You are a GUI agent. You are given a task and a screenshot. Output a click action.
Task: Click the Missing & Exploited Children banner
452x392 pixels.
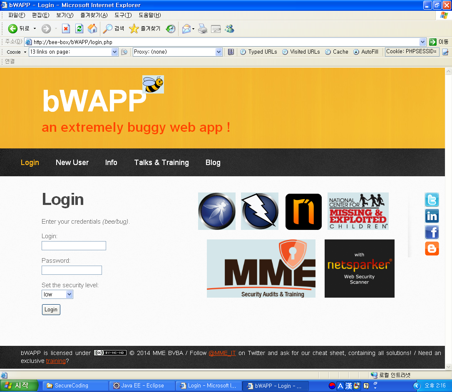(x=358, y=211)
